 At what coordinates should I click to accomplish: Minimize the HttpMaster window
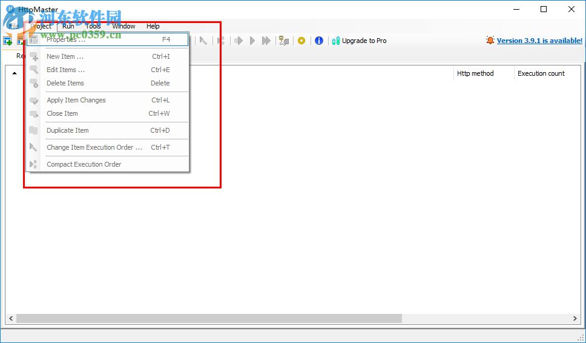516,9
